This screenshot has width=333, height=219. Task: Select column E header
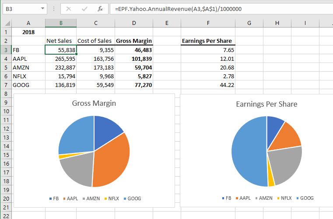[x=167, y=23]
